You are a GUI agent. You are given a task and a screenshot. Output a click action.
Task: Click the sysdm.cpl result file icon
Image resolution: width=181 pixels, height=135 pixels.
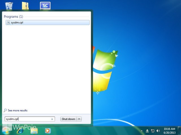pos(8,22)
